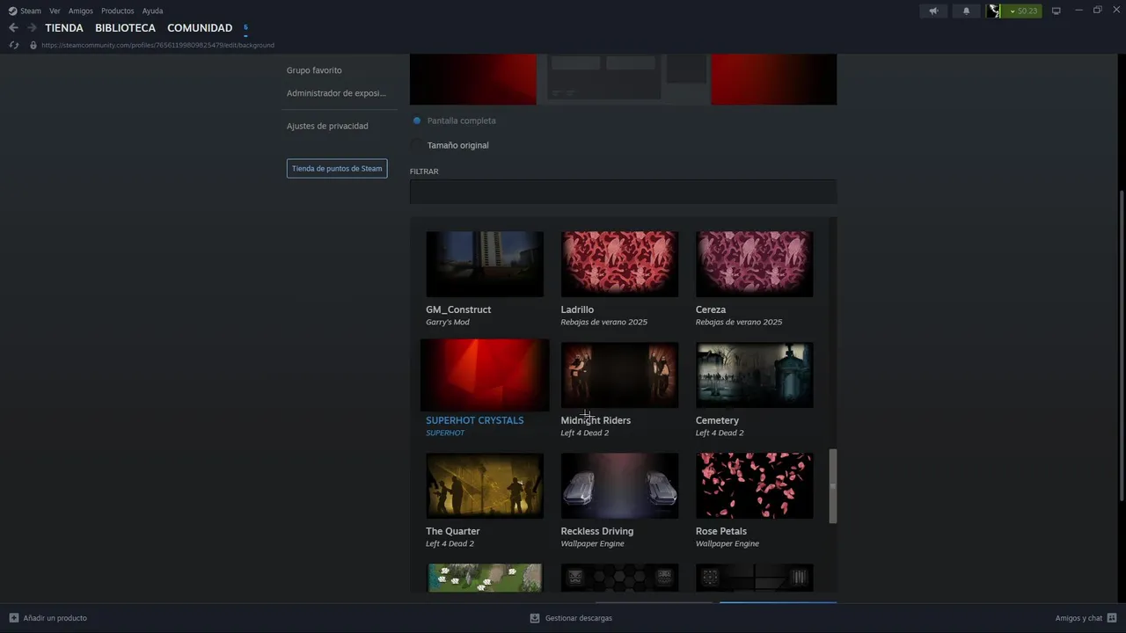Image resolution: width=1126 pixels, height=633 pixels.
Task: Click the 'Garry's Mod' subtitle text
Action: coord(448,322)
